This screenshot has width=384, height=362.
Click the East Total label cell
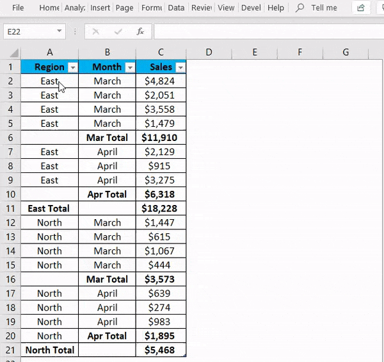coord(50,208)
